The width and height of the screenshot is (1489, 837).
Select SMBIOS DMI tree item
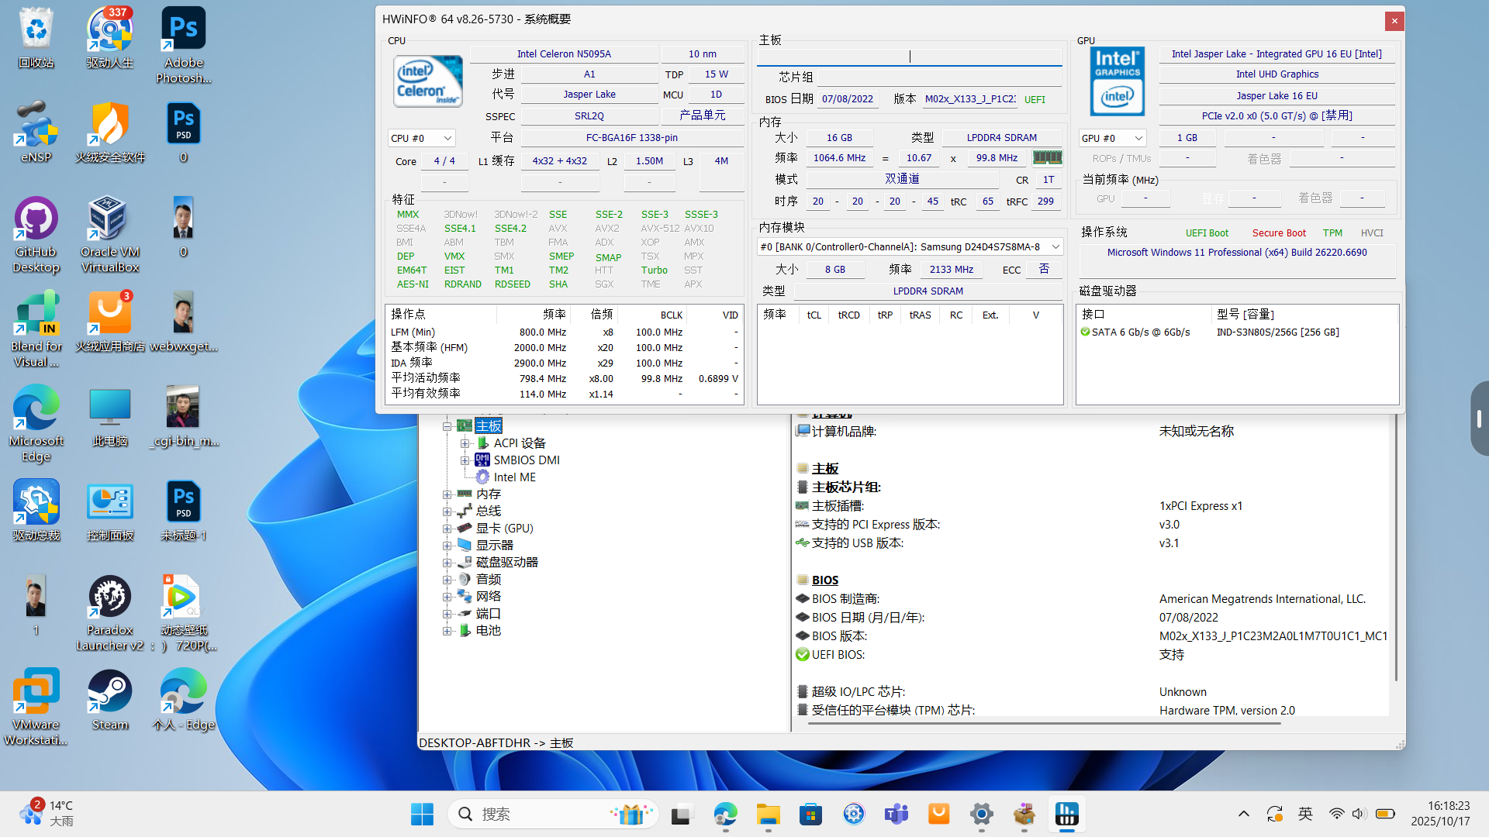point(527,460)
